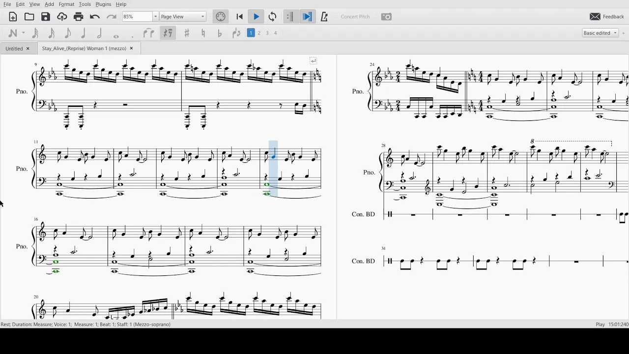Toggle pan score during playback

(x=307, y=17)
